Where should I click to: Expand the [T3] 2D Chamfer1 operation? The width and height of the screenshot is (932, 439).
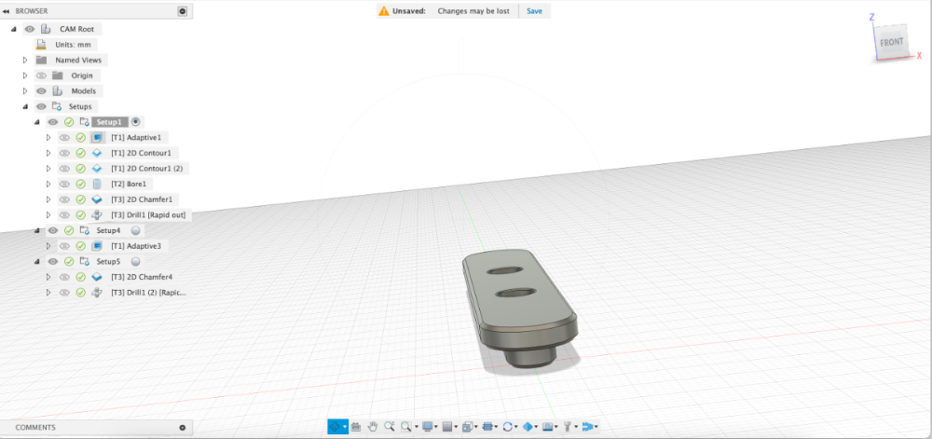point(48,199)
